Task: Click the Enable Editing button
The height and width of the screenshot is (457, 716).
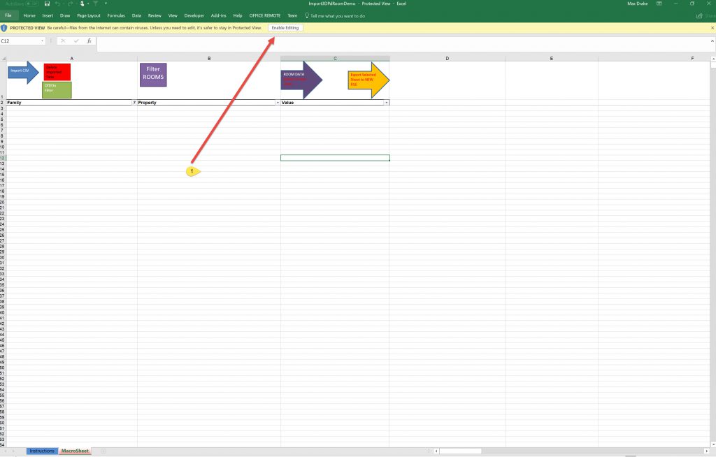Action: (285, 27)
